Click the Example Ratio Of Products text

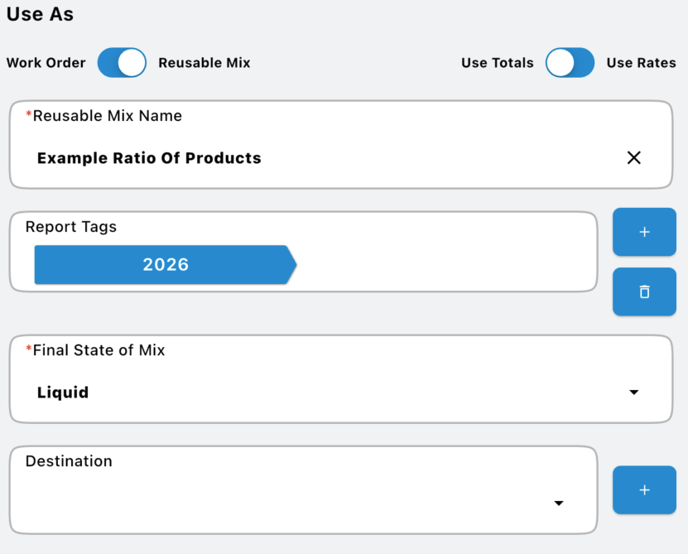pos(149,158)
